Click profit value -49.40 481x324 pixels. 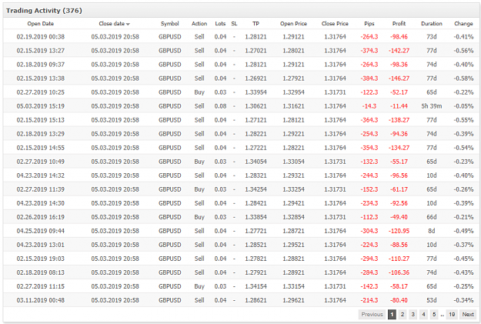(x=399, y=217)
